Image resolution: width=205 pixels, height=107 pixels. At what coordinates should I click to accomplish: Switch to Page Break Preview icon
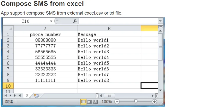[x=96, y=102]
